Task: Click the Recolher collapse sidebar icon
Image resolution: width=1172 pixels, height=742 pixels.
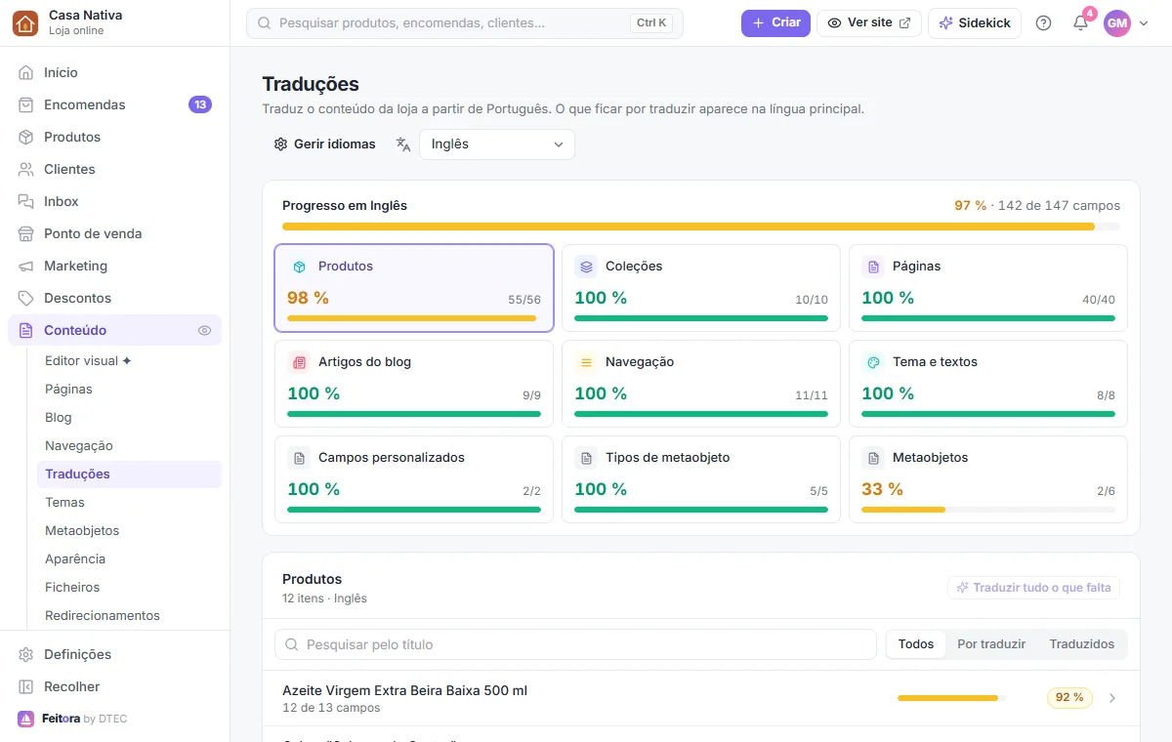Action: [x=26, y=686]
